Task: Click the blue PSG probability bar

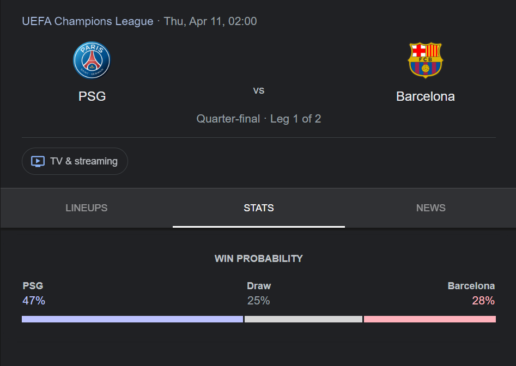Action: pos(132,319)
